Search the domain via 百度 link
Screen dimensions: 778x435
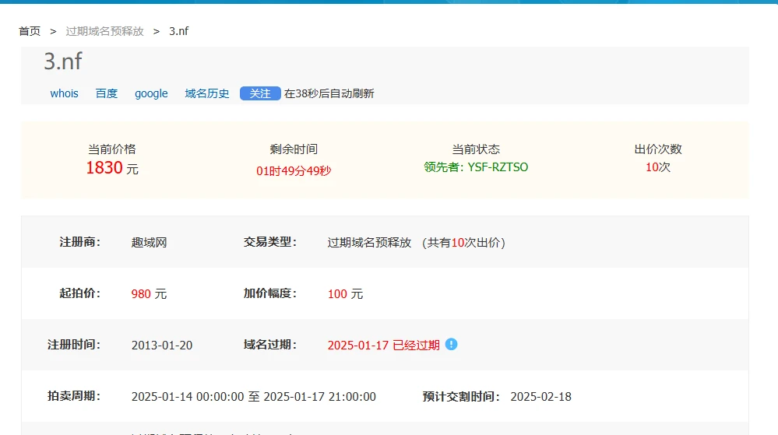107,93
